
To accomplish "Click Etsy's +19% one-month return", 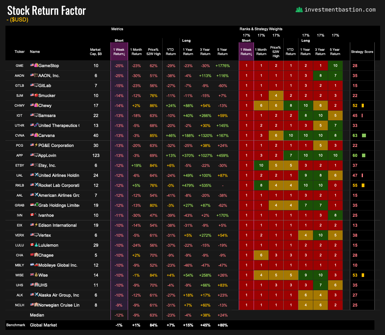I will click(x=136, y=165).
